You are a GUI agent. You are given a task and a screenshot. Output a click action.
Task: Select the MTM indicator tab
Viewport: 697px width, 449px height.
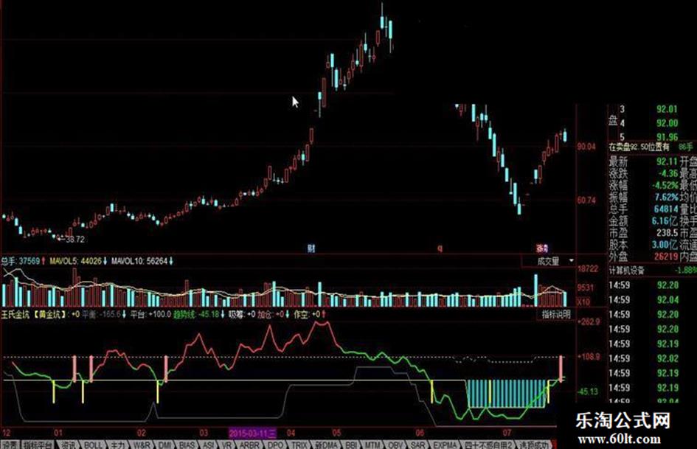[372, 445]
